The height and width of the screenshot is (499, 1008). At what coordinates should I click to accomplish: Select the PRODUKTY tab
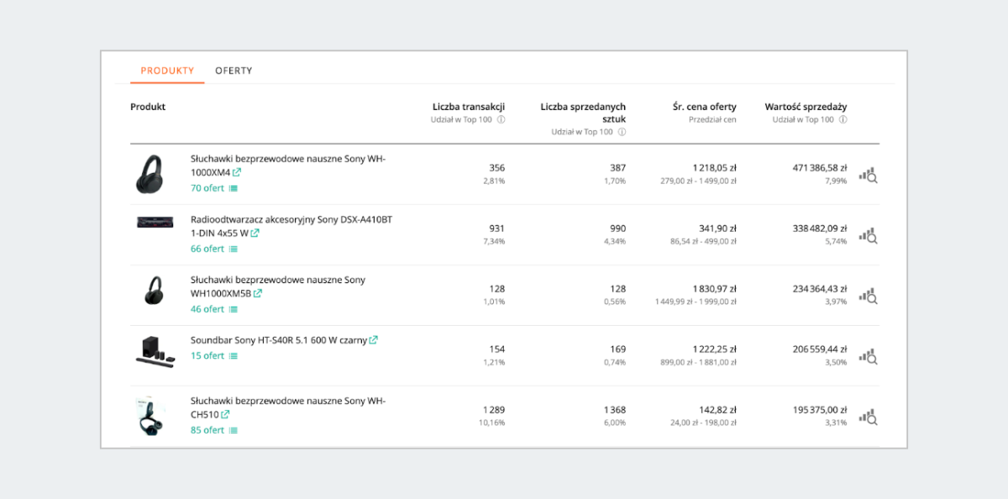167,71
